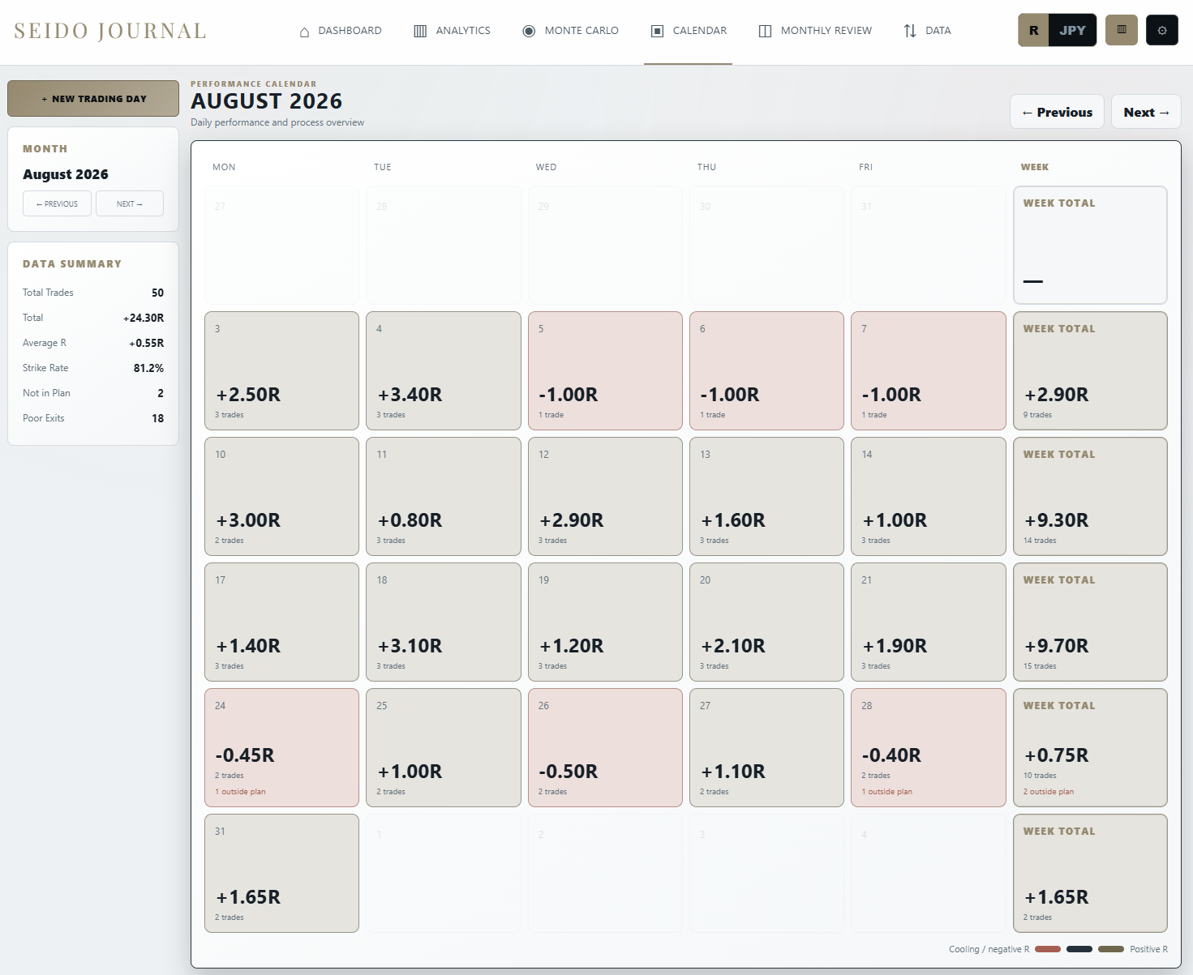Open August 27 day card +1.10R
Viewport: 1193px width, 975px height.
click(x=766, y=747)
